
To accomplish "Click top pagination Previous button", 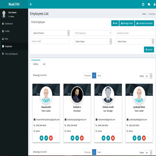I will coord(88,75).
